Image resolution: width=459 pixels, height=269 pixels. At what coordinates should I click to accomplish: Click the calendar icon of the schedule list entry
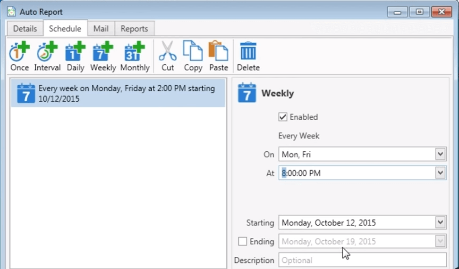point(26,93)
